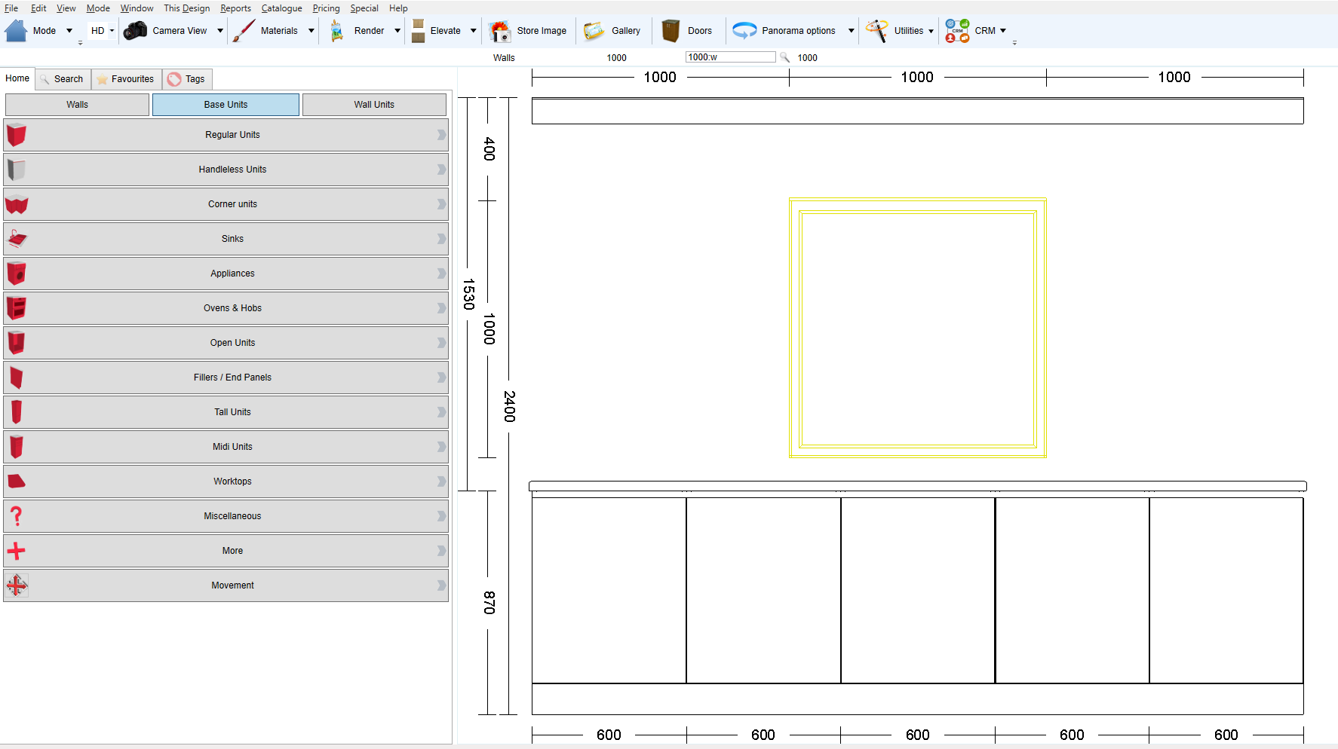Open the Worktops list
Screen dimensions: 1338x749
(x=226, y=481)
